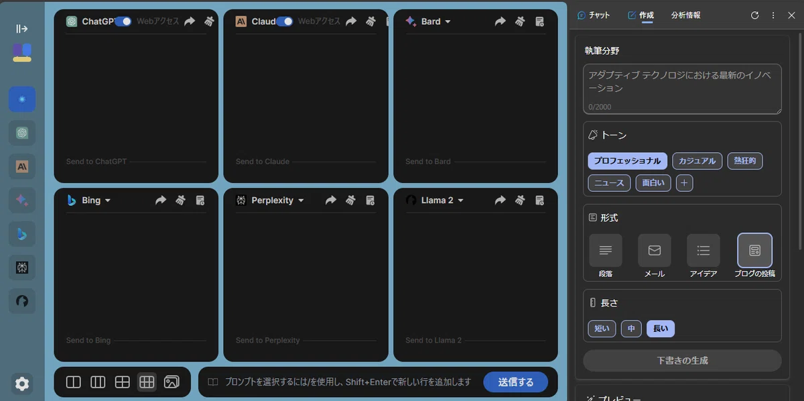
Task: Set length to 長い
Action: pyautogui.click(x=661, y=329)
